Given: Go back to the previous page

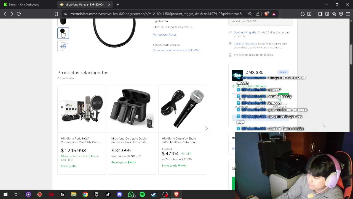Looking at the screenshot, I should 5,14.
